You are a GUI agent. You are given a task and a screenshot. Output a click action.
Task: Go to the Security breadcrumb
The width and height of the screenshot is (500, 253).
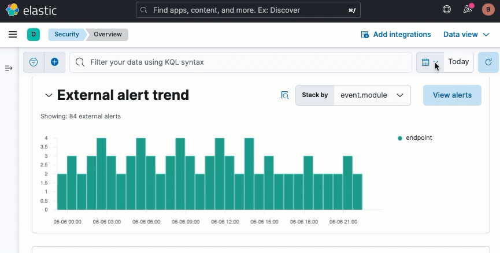click(66, 35)
